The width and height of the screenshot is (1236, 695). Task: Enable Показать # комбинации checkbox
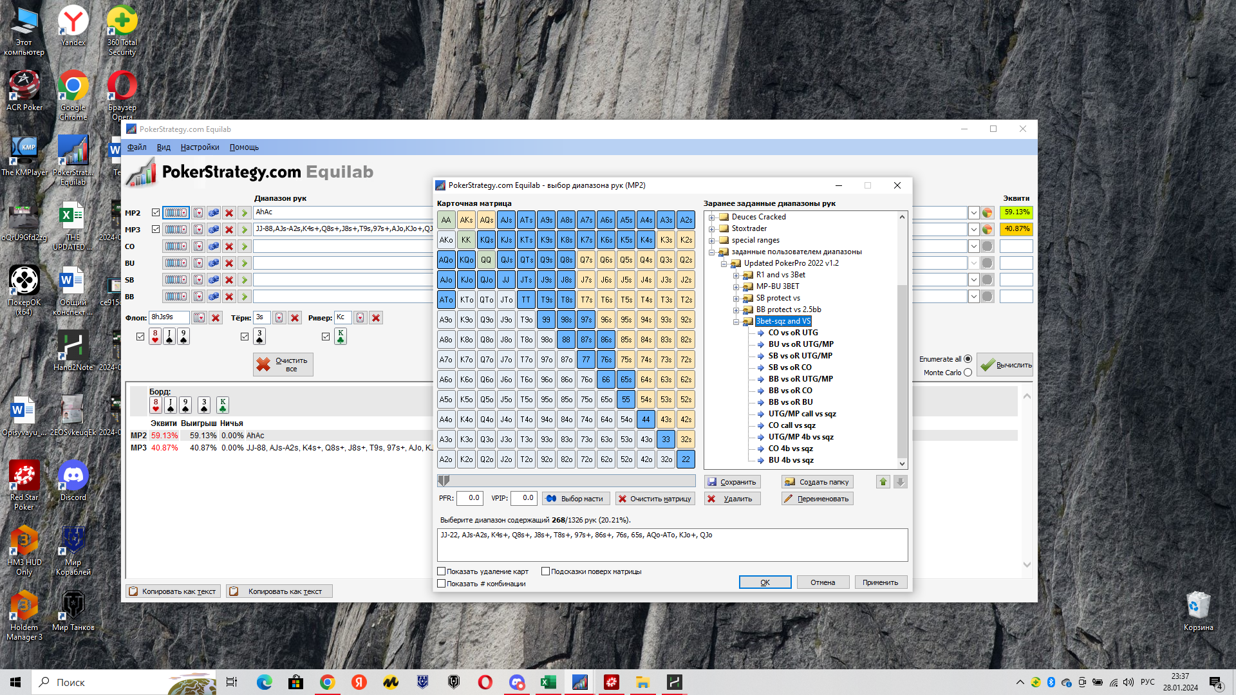click(x=442, y=584)
